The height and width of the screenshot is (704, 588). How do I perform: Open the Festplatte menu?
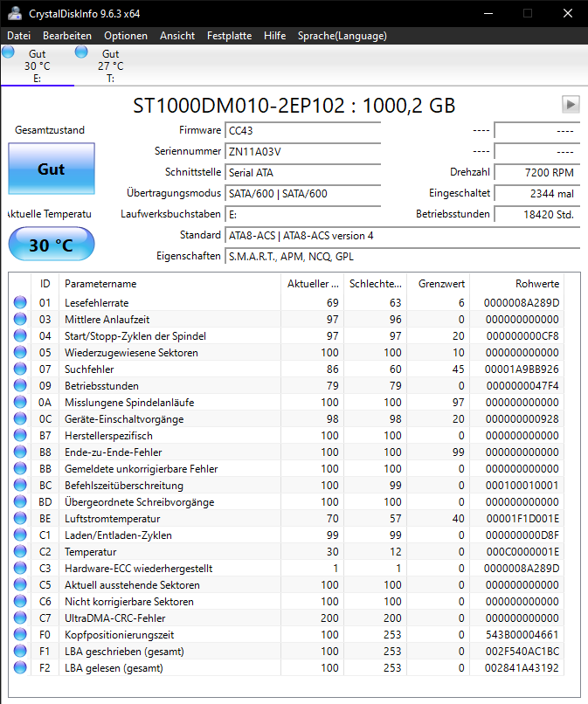point(229,36)
